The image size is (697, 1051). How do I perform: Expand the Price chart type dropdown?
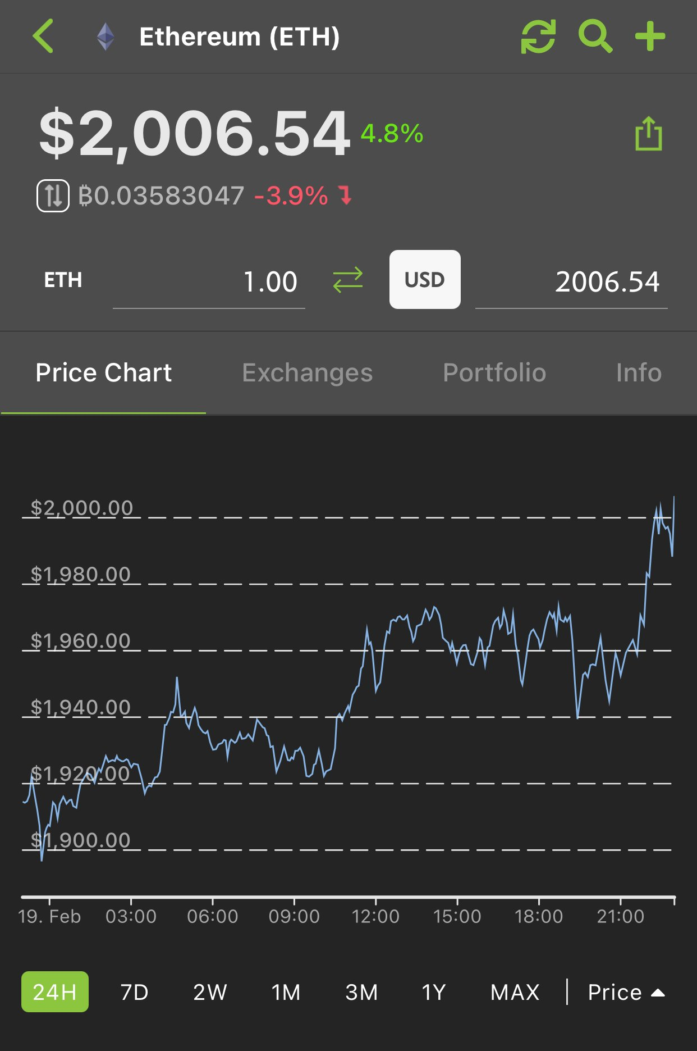626,993
